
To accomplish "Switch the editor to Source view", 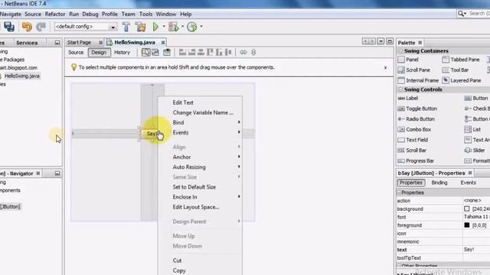I will [x=76, y=53].
